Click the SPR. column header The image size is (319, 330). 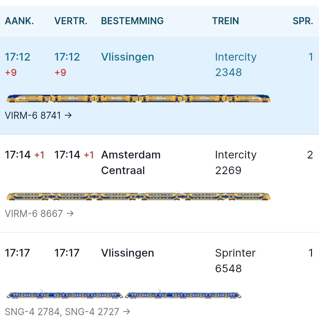click(303, 21)
